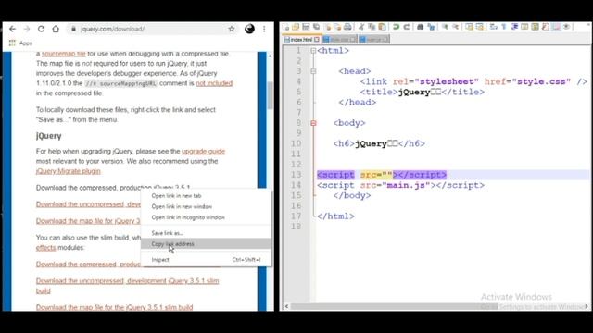Open the Chrome profile avatar
This screenshot has height=333, width=593.
(x=249, y=29)
